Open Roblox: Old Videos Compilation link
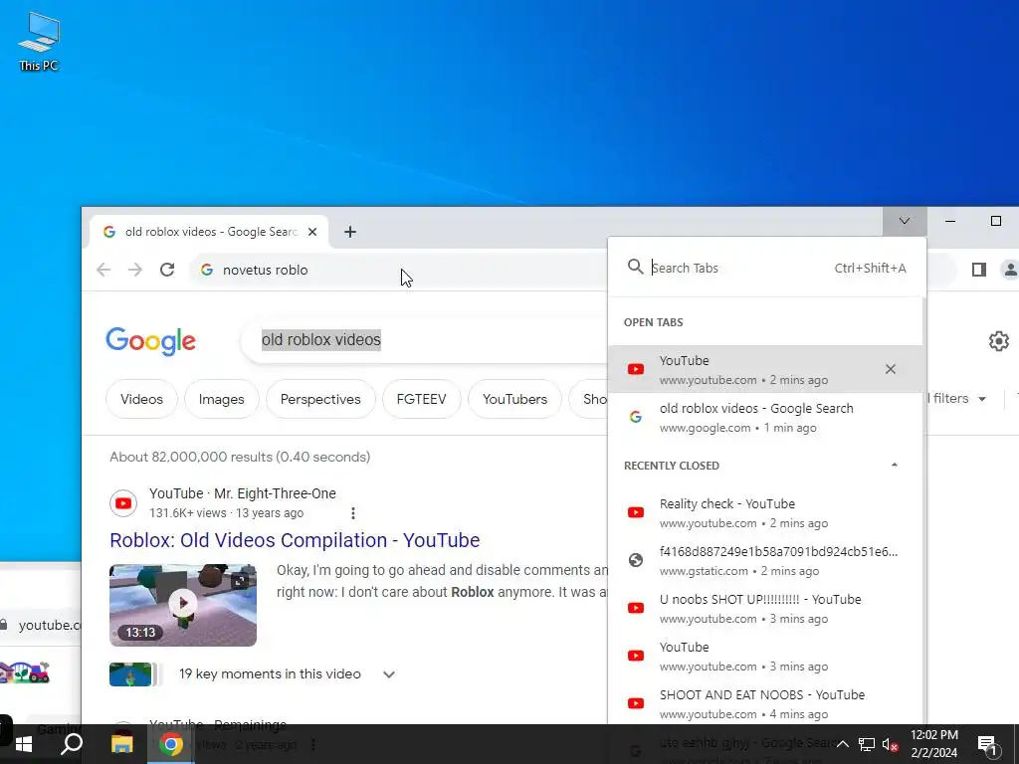 [295, 540]
